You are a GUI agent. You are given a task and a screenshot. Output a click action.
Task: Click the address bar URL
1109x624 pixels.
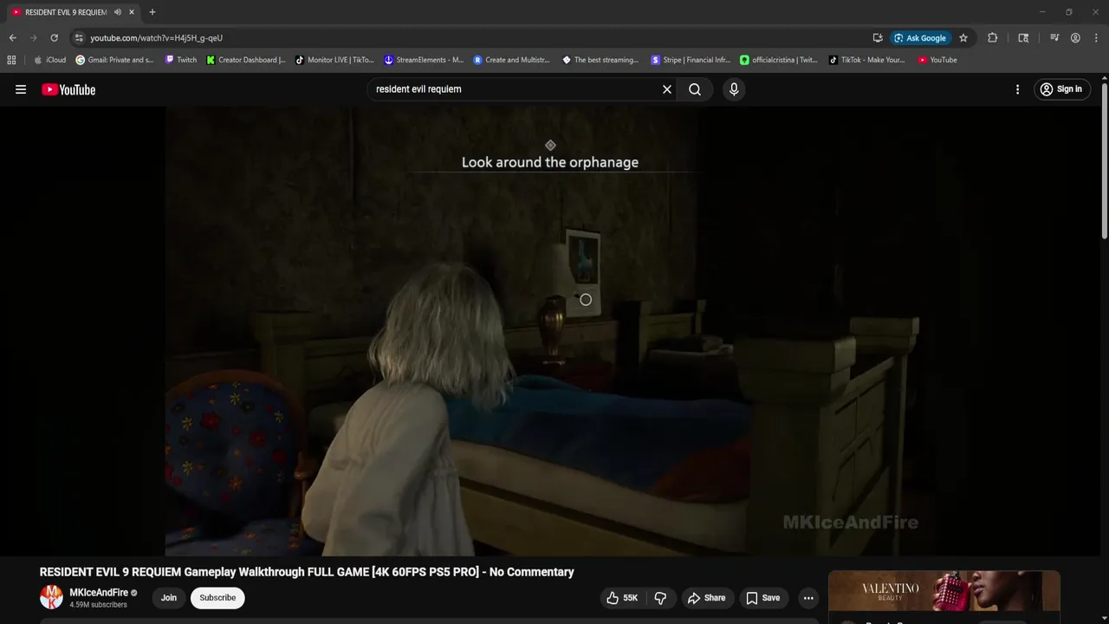click(x=157, y=38)
